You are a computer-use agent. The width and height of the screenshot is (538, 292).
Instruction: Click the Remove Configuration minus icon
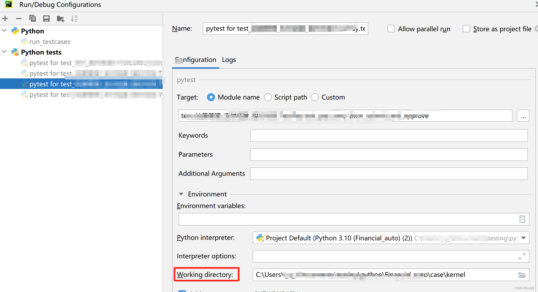(19, 19)
